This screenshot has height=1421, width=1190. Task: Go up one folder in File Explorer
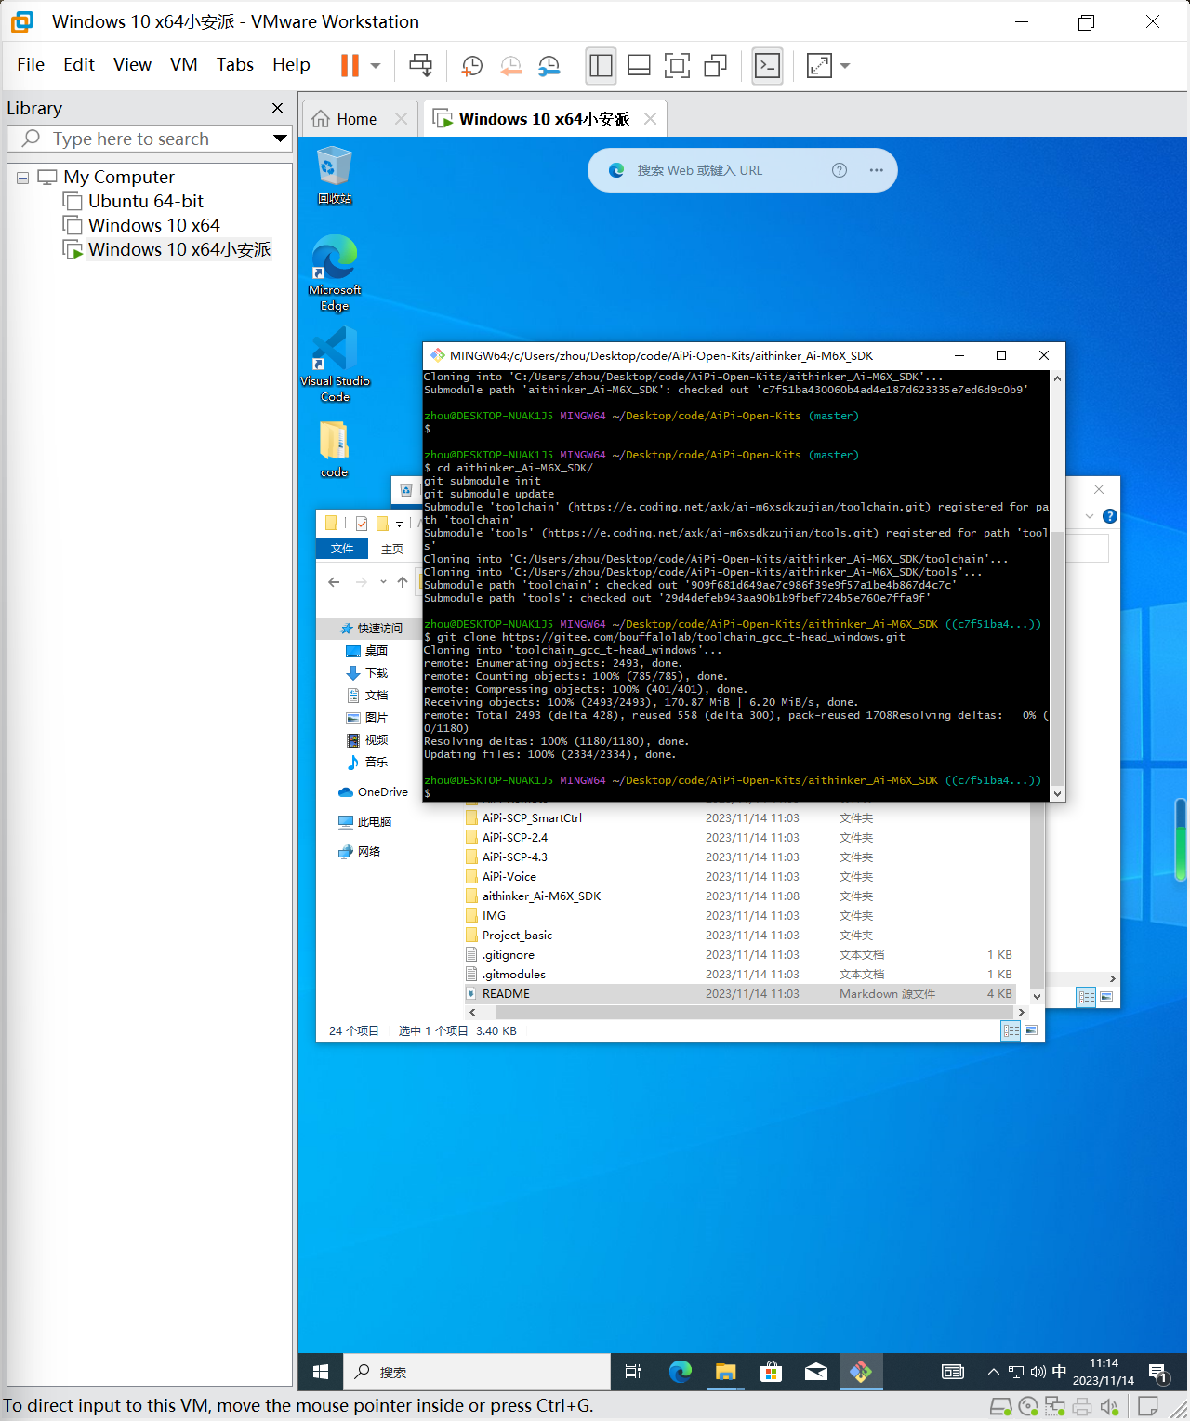403,582
